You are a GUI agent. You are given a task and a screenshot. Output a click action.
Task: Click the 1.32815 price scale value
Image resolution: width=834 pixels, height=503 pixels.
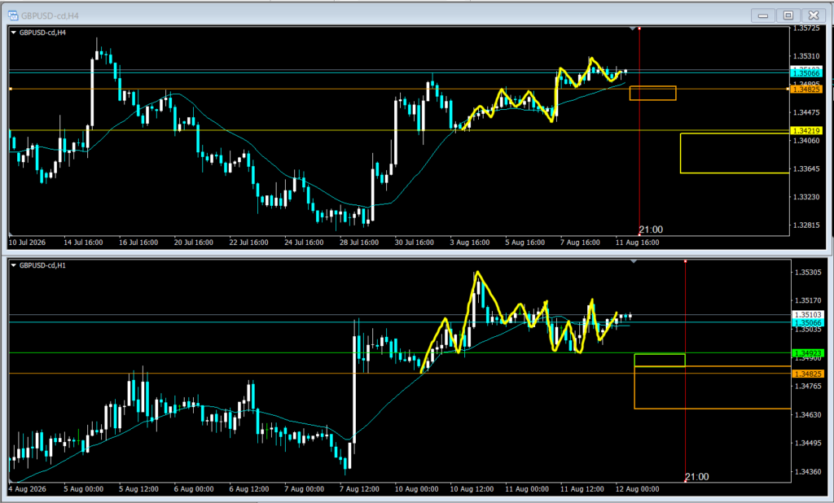click(806, 225)
